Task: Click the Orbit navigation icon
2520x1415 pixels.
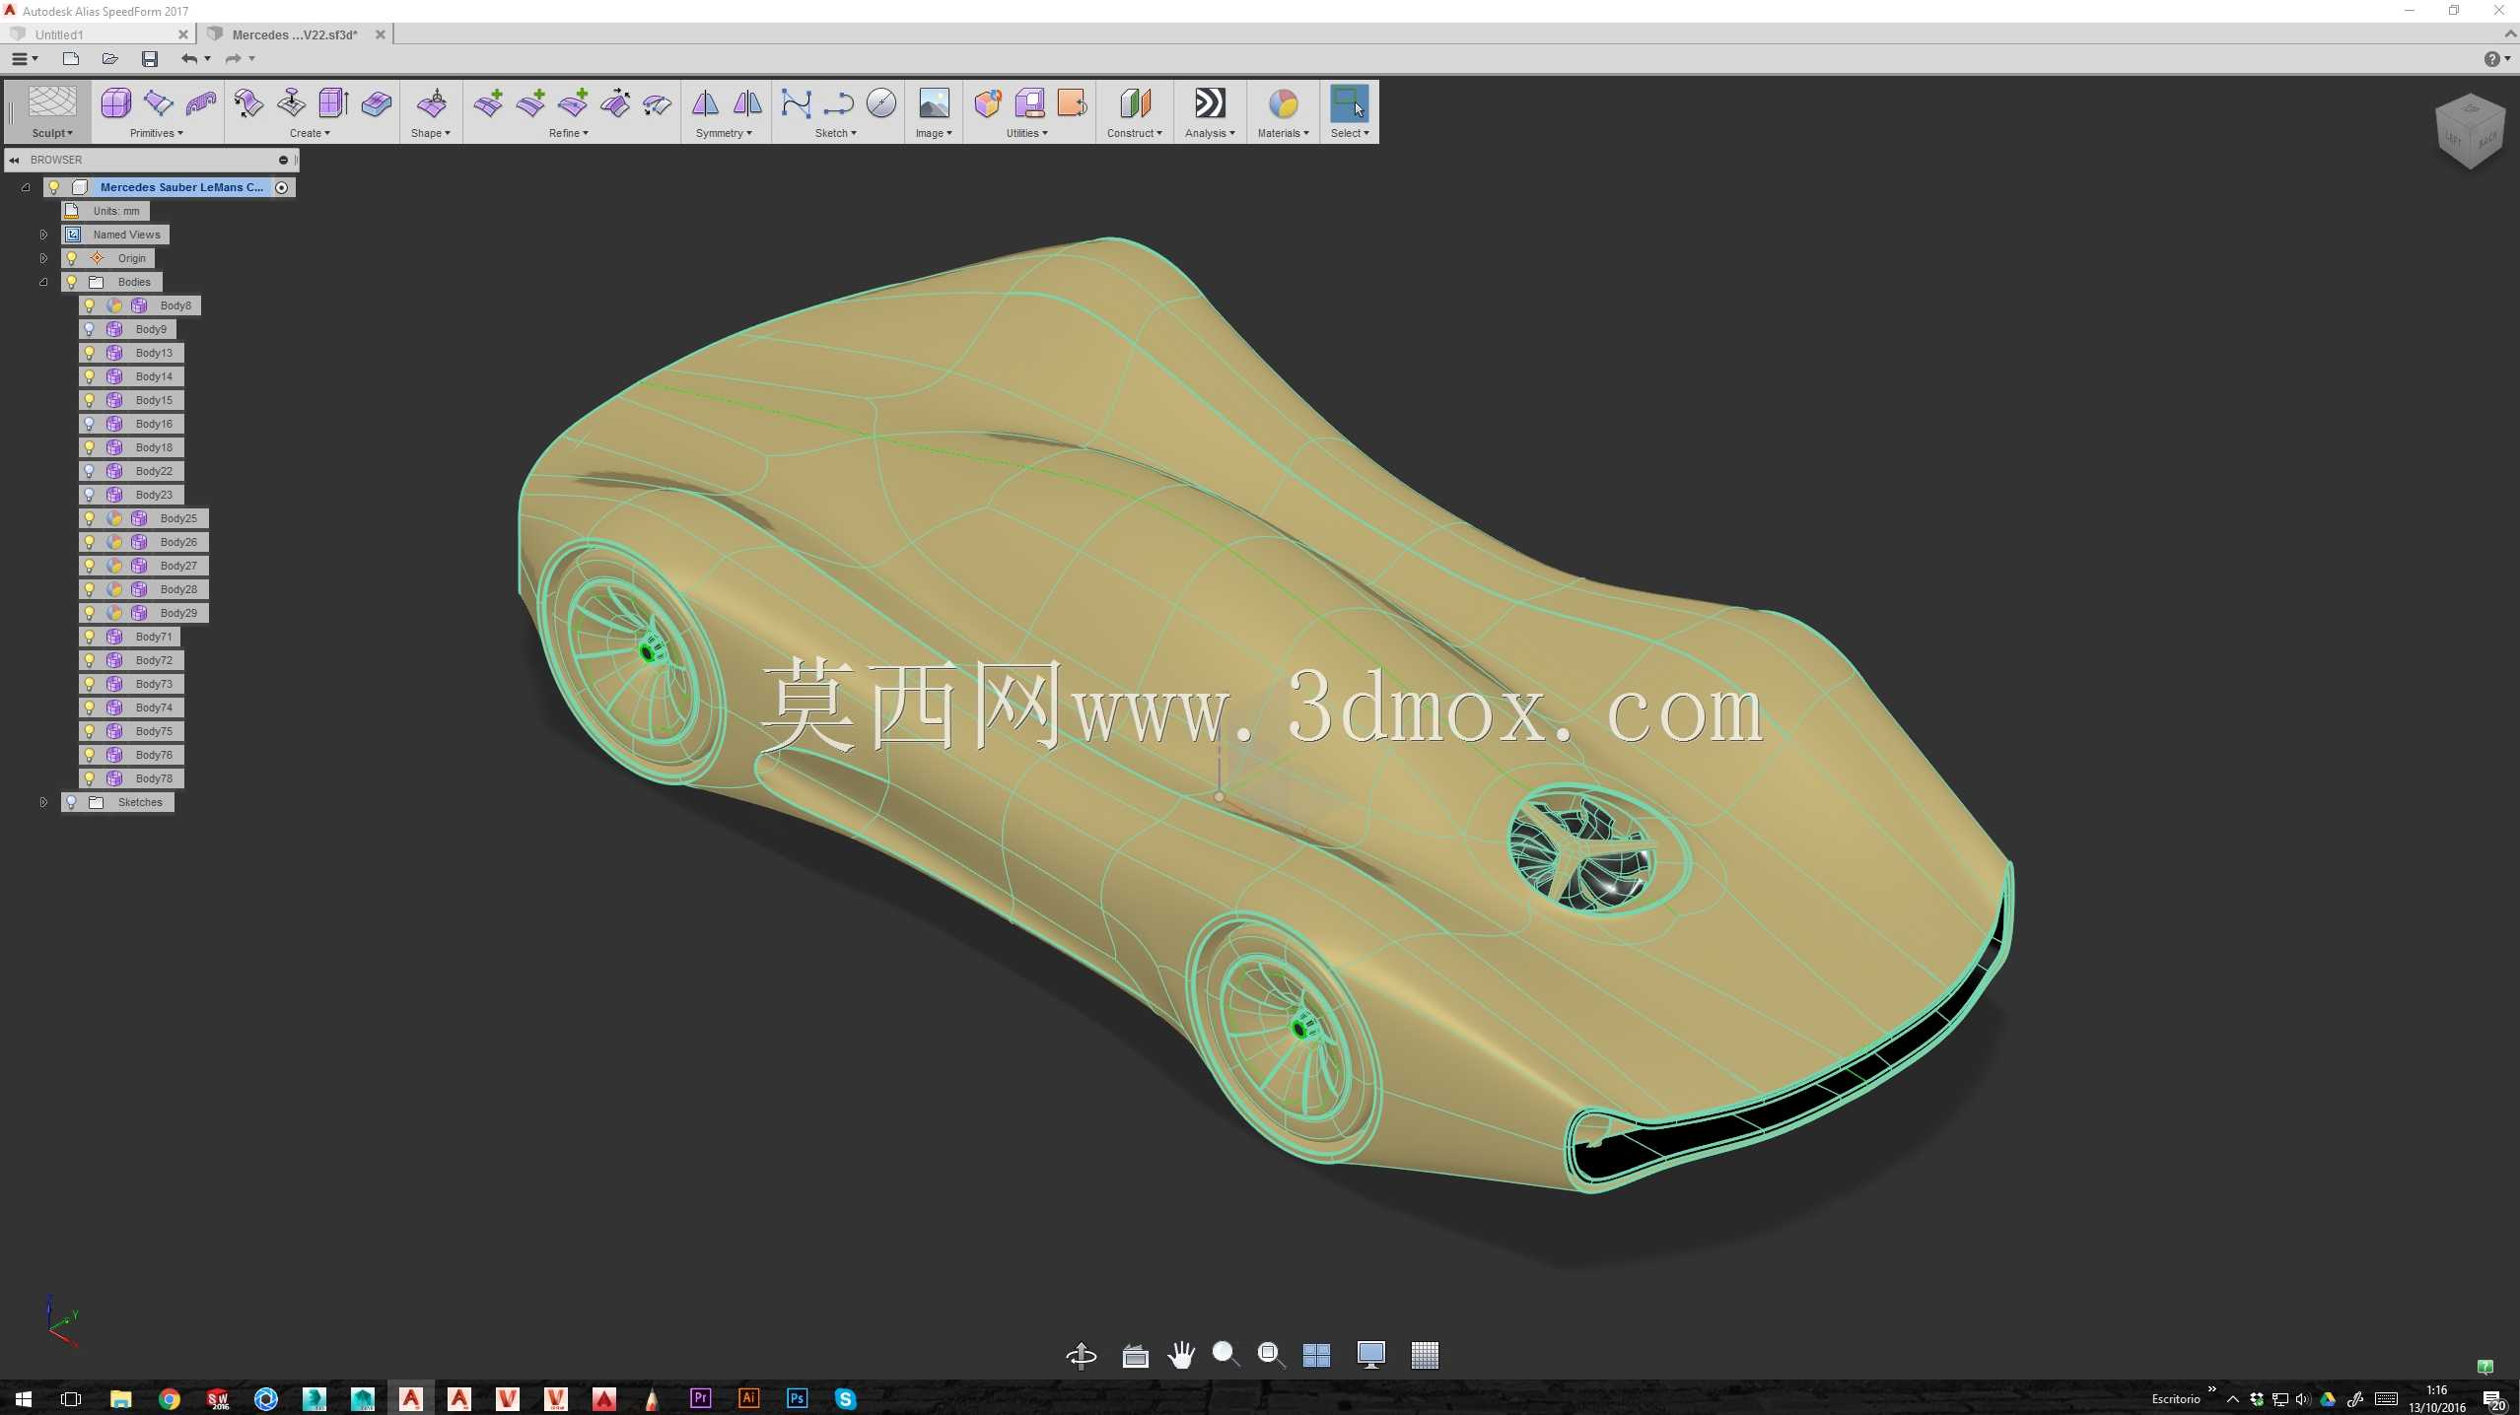Action: click(1082, 1356)
